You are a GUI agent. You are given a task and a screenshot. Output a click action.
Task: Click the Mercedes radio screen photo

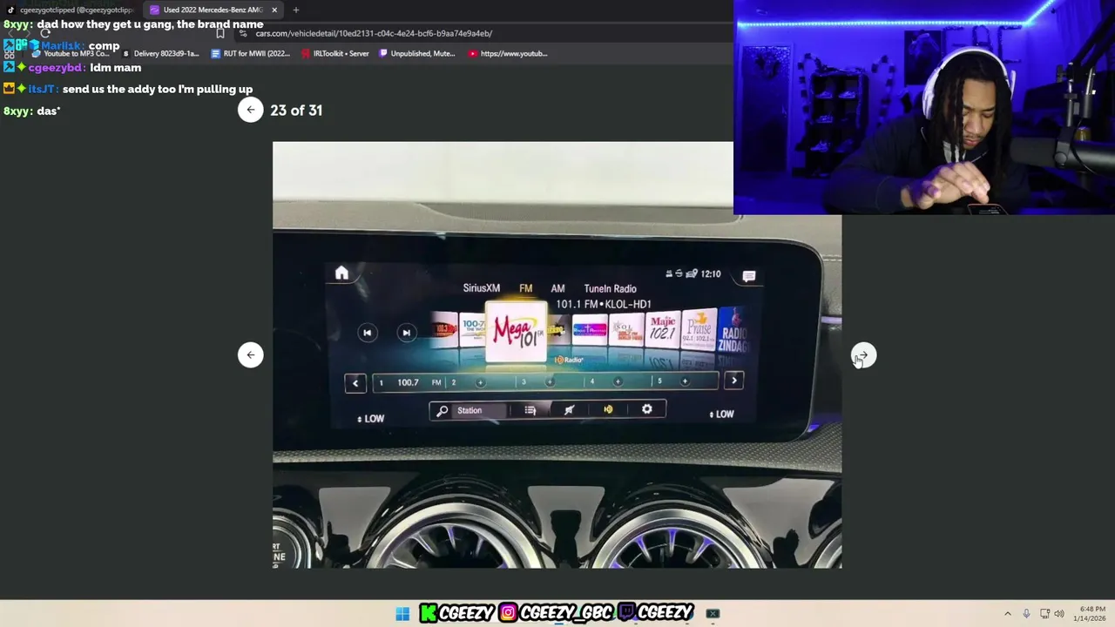click(x=557, y=354)
